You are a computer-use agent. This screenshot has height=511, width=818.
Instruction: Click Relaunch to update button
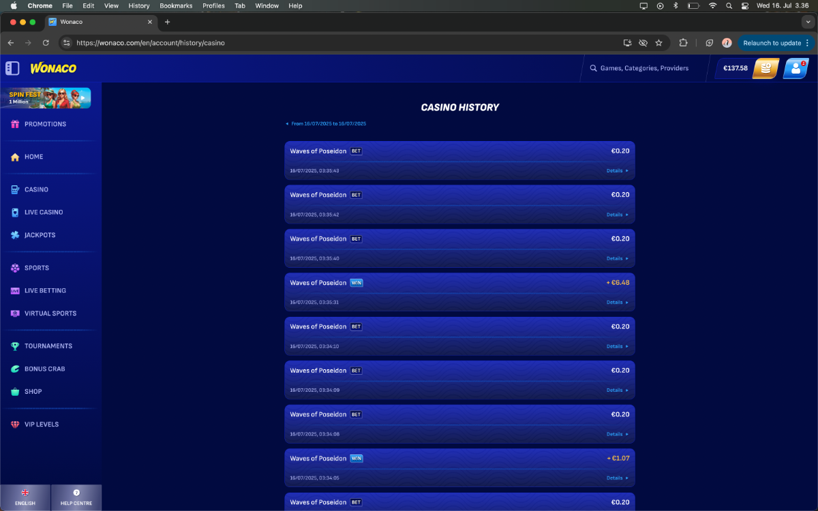[776, 43]
